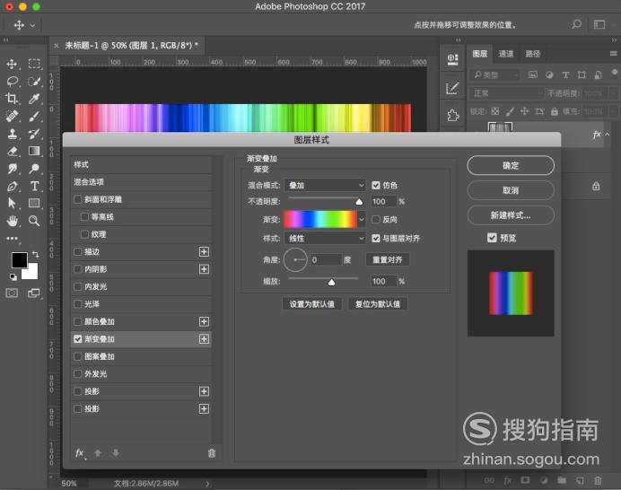Click New Style (新建样式...) button
Viewport: 621px width, 490px height.
pos(511,215)
